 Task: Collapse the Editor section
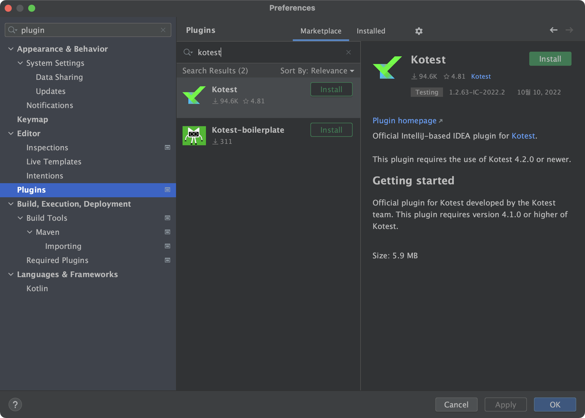pyautogui.click(x=11, y=133)
